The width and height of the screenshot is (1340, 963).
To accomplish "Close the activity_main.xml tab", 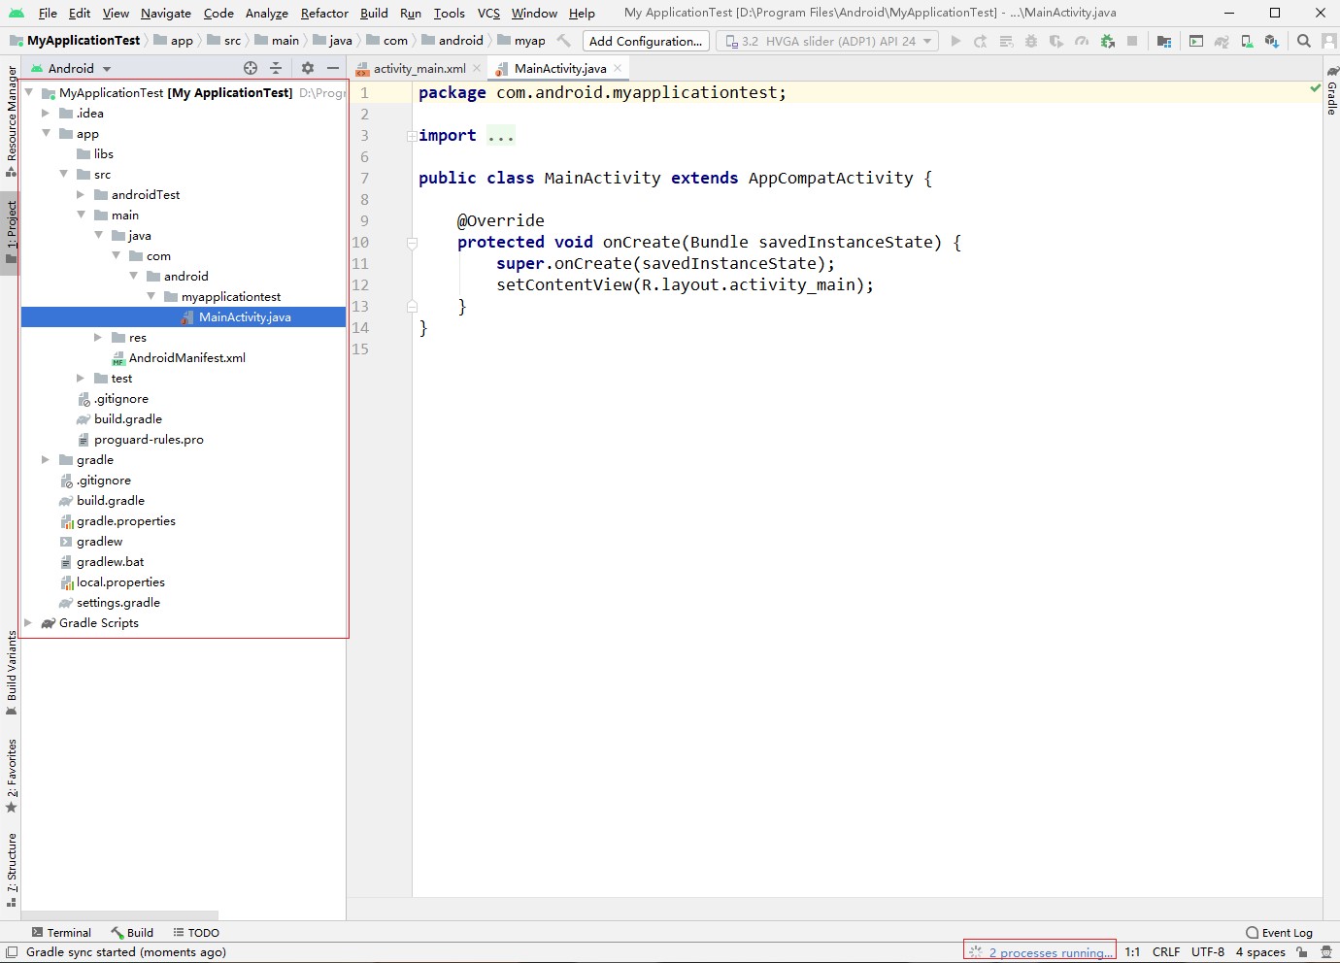I will point(477,68).
